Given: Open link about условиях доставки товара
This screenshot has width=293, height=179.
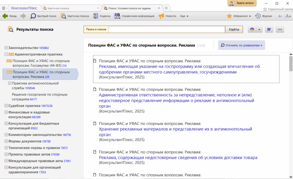Looking at the screenshot, I should click(x=178, y=158).
